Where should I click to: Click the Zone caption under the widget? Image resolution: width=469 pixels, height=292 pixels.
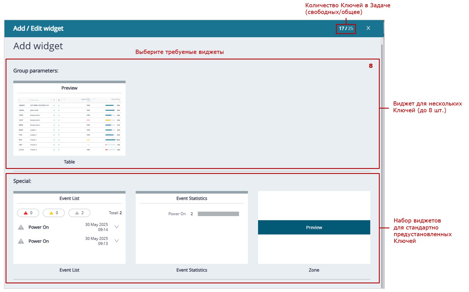(x=314, y=270)
